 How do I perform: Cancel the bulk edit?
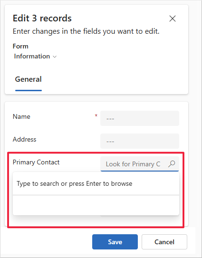click(x=164, y=242)
